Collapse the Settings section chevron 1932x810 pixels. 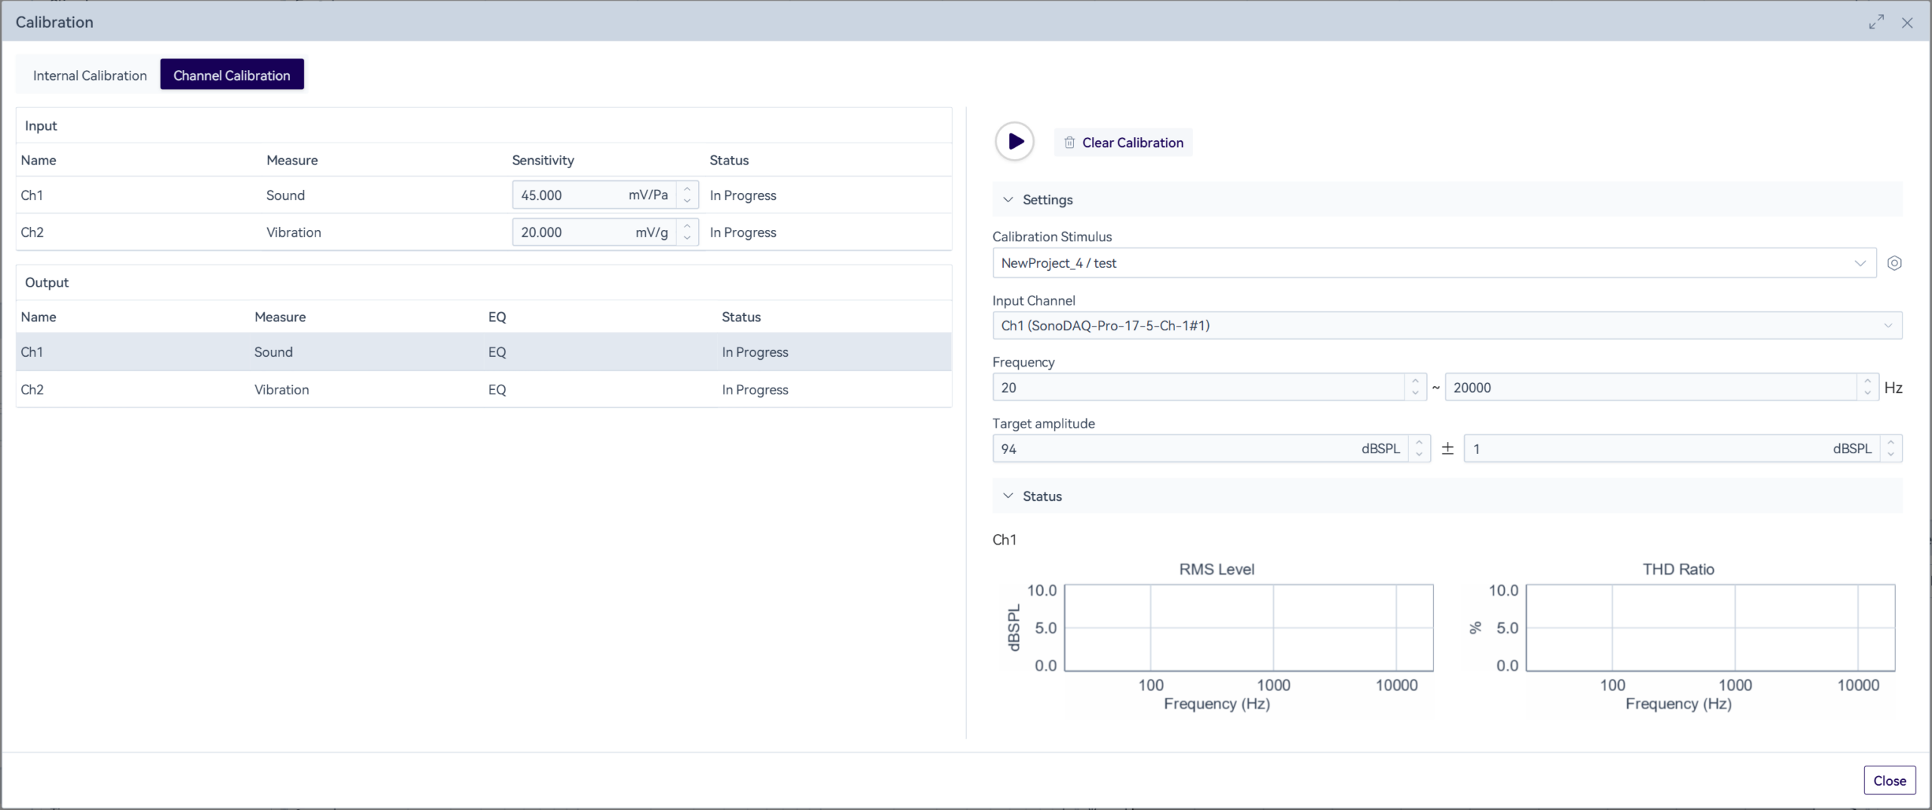point(1008,200)
